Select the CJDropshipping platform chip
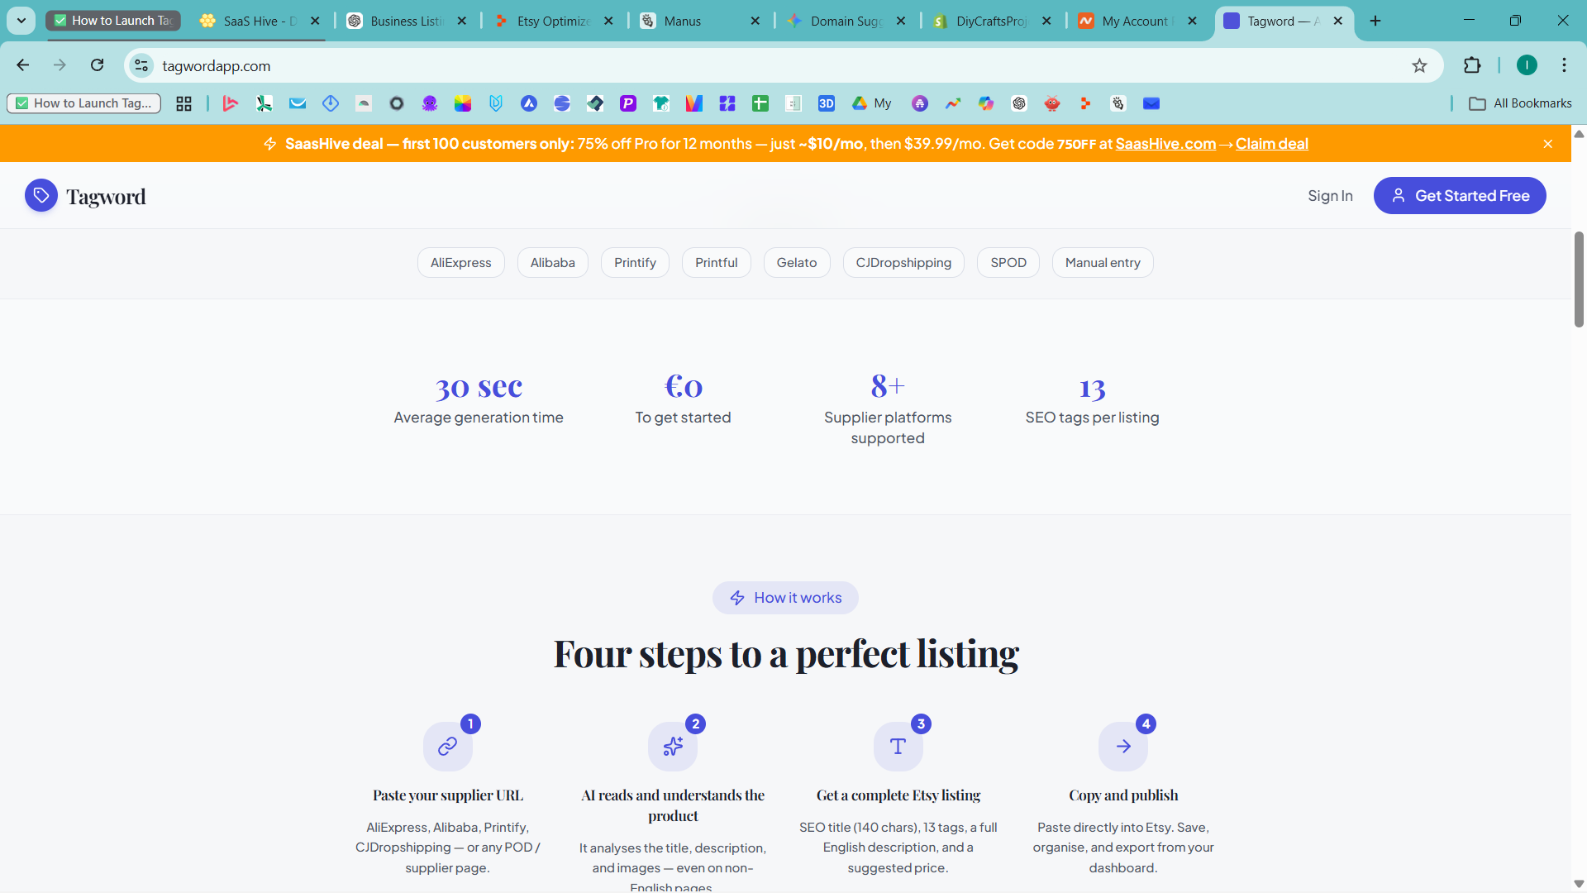The image size is (1587, 893). click(903, 263)
